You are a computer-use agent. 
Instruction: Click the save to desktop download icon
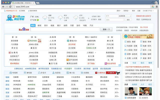tap(28, 11)
